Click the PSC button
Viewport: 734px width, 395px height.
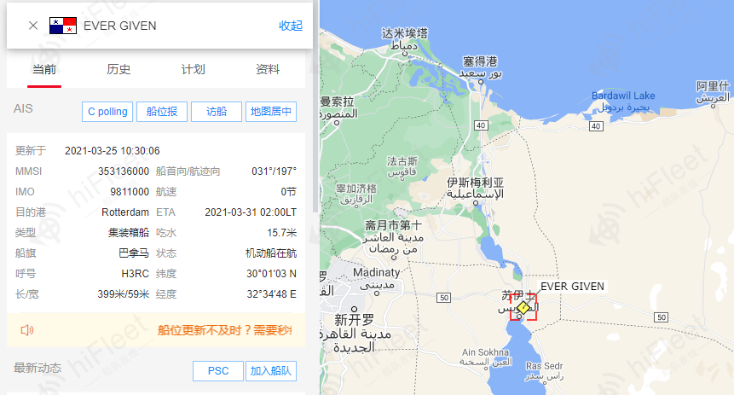[218, 371]
